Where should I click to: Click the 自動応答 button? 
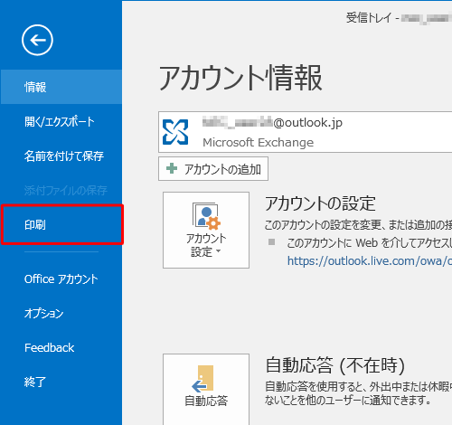click(x=206, y=389)
